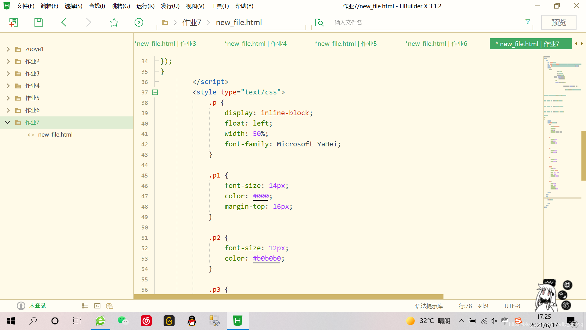Screen dimensions: 586x330
Task: Open taskbar search
Action: 33,321
